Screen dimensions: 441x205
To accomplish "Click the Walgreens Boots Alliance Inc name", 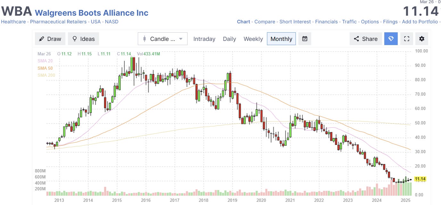I will pos(91,13).
